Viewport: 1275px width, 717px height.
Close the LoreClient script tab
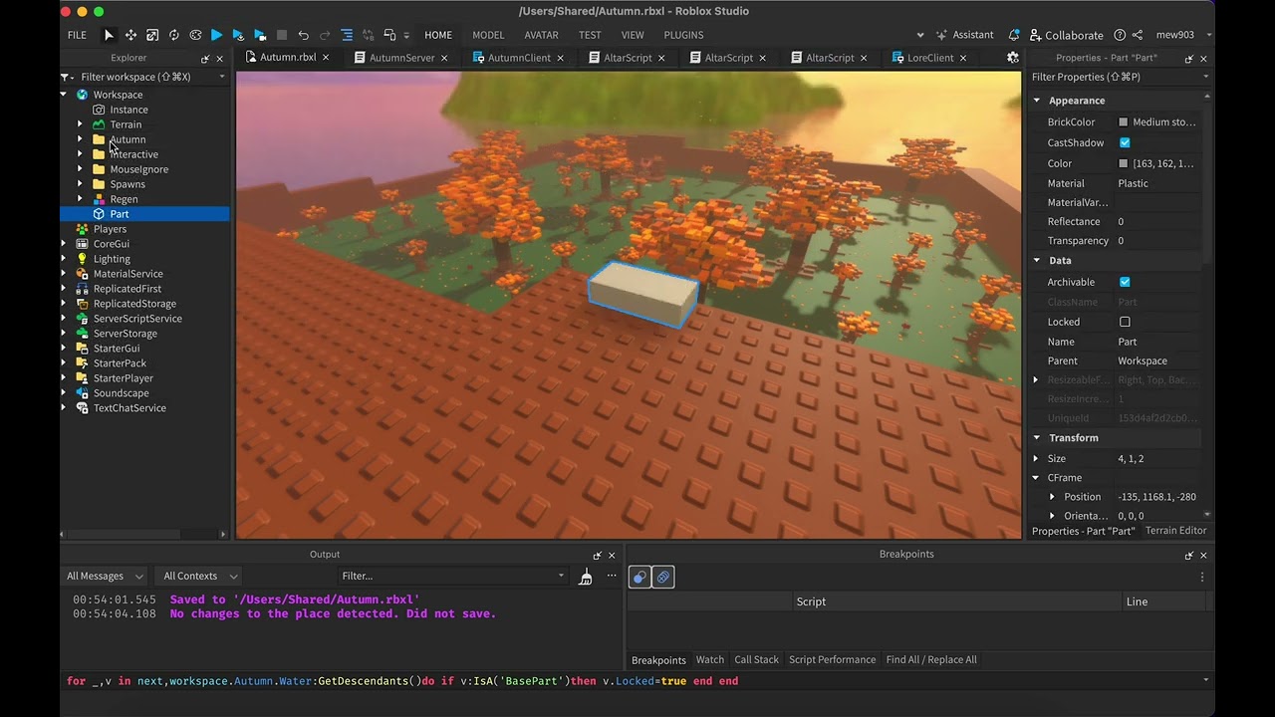[963, 58]
